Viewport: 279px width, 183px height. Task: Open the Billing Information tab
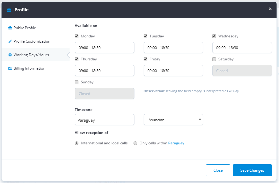pos(29,68)
